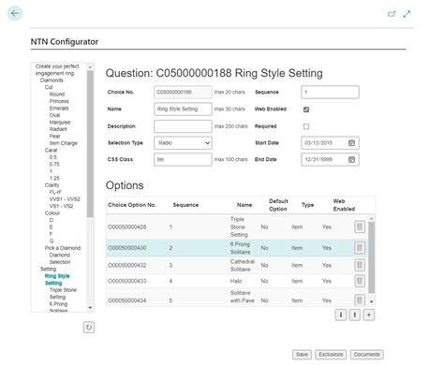Click the Save button
Viewport: 444px width, 365px height.
[x=302, y=355]
